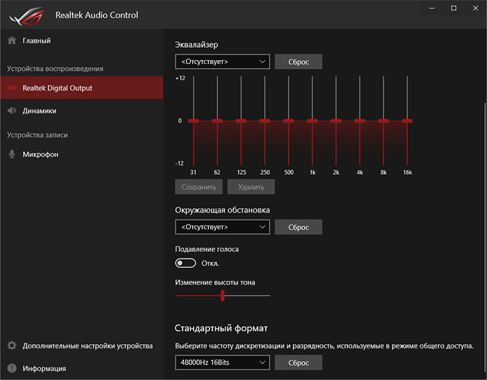The height and width of the screenshot is (380, 487).
Task: Open the Окружающая обстановка dropdown
Action: point(223,227)
